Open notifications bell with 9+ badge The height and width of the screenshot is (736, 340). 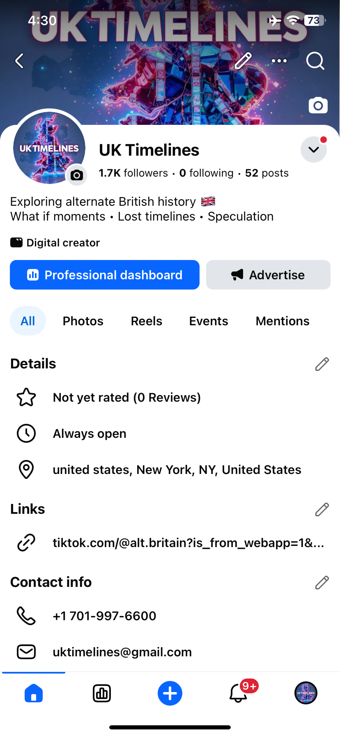point(239,693)
